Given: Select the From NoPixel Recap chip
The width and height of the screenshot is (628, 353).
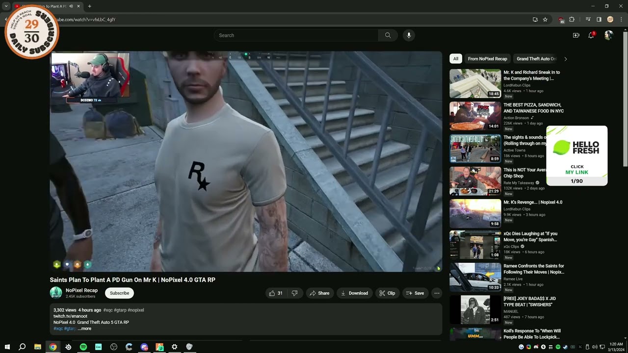Looking at the screenshot, I should 487,59.
